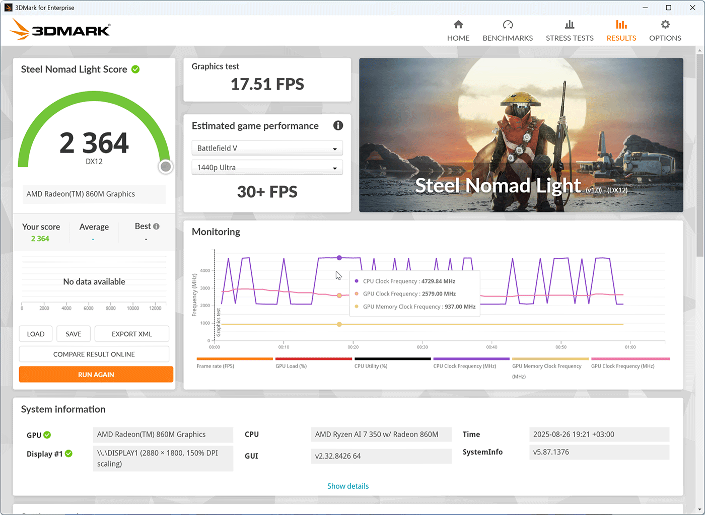This screenshot has height=515, width=705.
Task: Click the Benchmarks gauge icon
Action: tap(508, 25)
